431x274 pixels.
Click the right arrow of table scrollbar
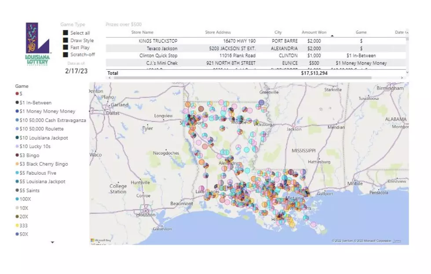[402, 78]
